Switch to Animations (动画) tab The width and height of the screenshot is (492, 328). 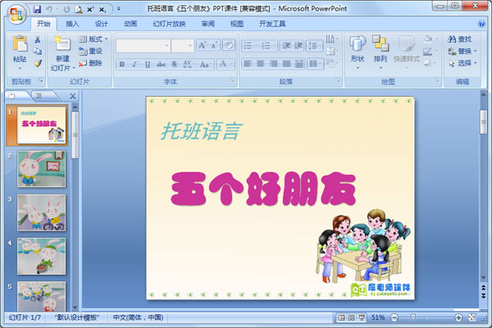pos(130,24)
